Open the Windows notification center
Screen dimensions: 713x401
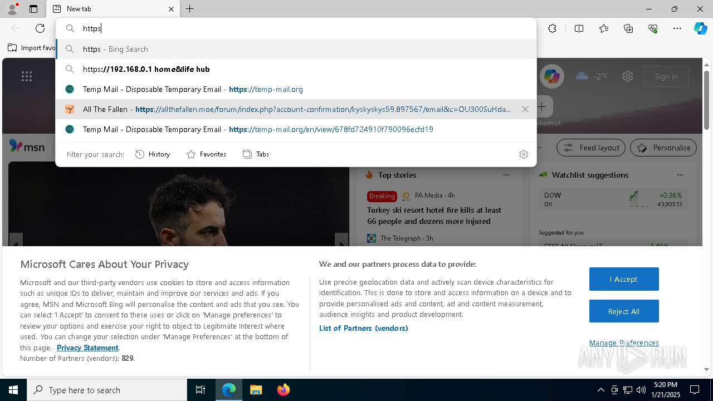click(695, 390)
